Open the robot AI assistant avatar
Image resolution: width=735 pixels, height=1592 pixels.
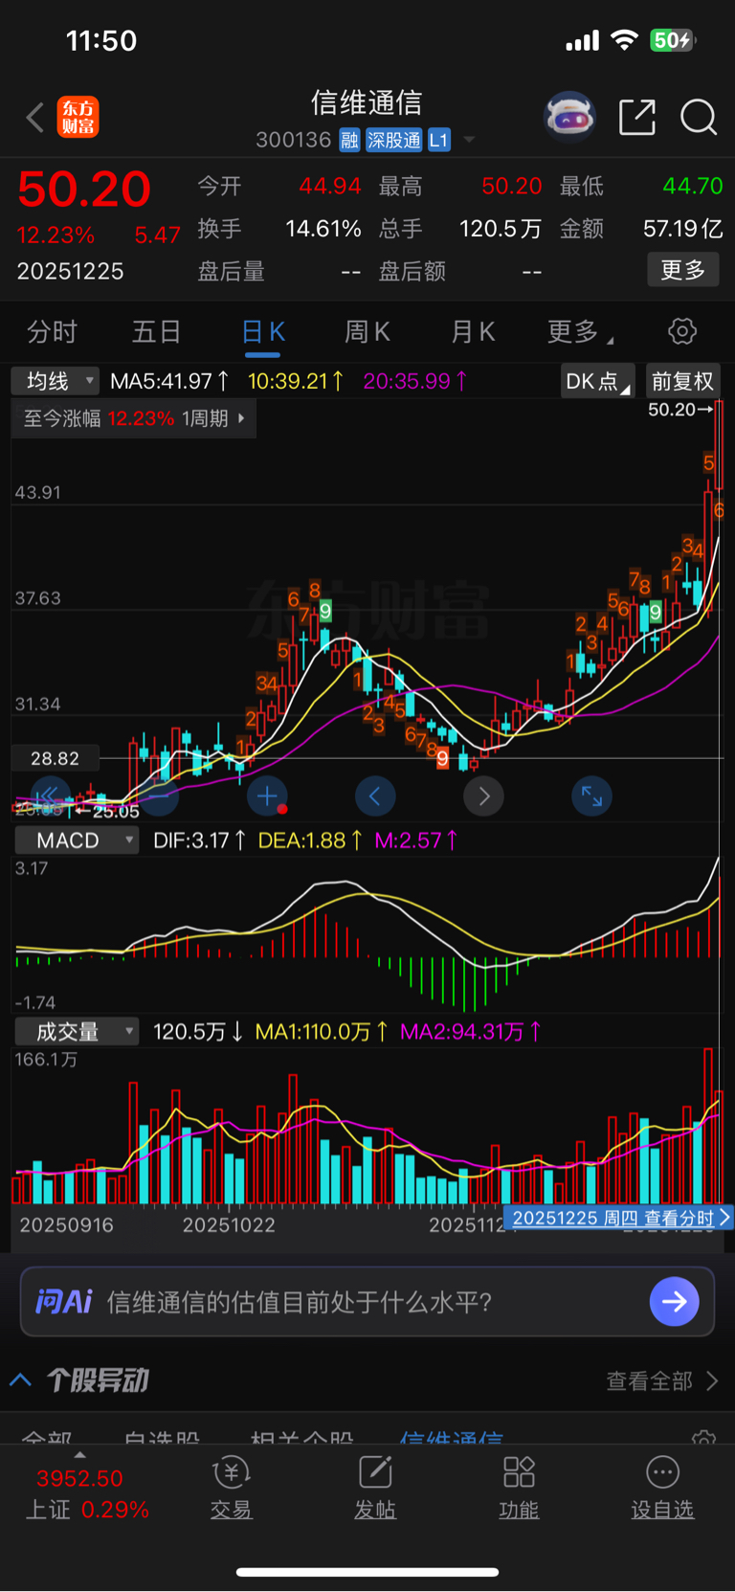(x=569, y=117)
